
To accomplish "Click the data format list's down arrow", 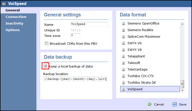I will coord(182,90).
